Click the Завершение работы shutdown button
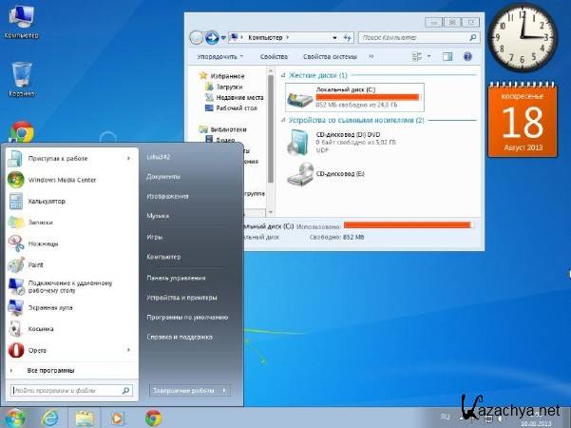571x428 pixels. 184,391
